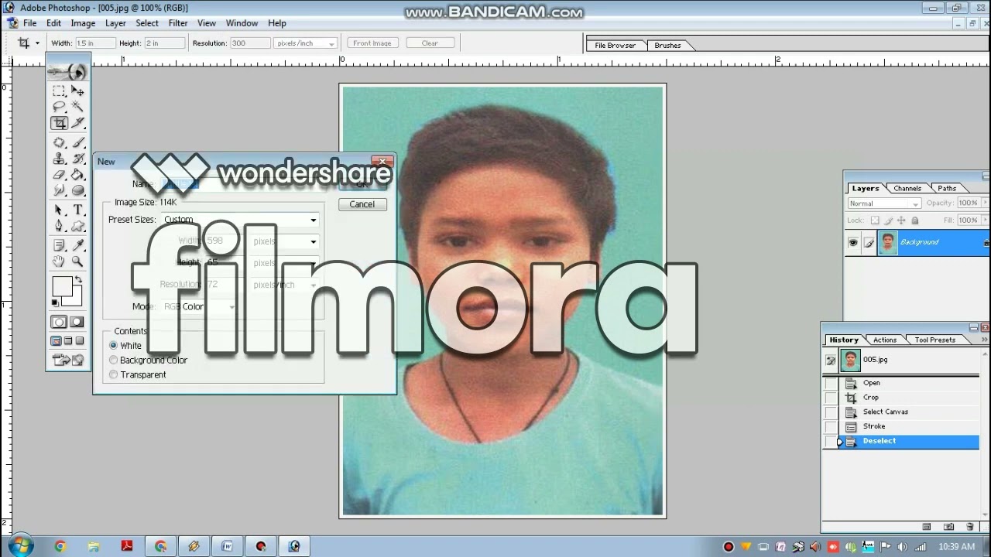Toggle lock transparent pixels
991x557 pixels.
coord(875,220)
